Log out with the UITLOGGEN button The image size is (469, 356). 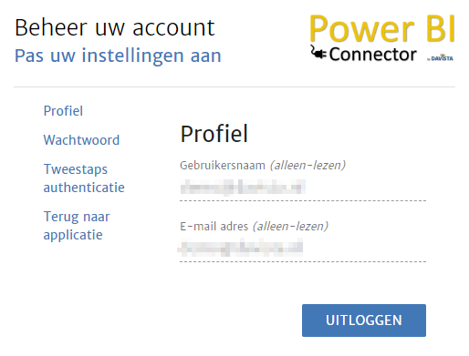point(364,320)
